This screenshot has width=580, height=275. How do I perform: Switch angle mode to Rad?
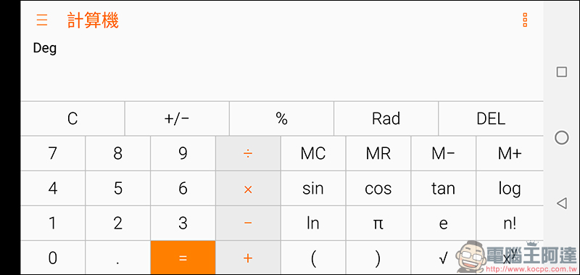tap(386, 119)
